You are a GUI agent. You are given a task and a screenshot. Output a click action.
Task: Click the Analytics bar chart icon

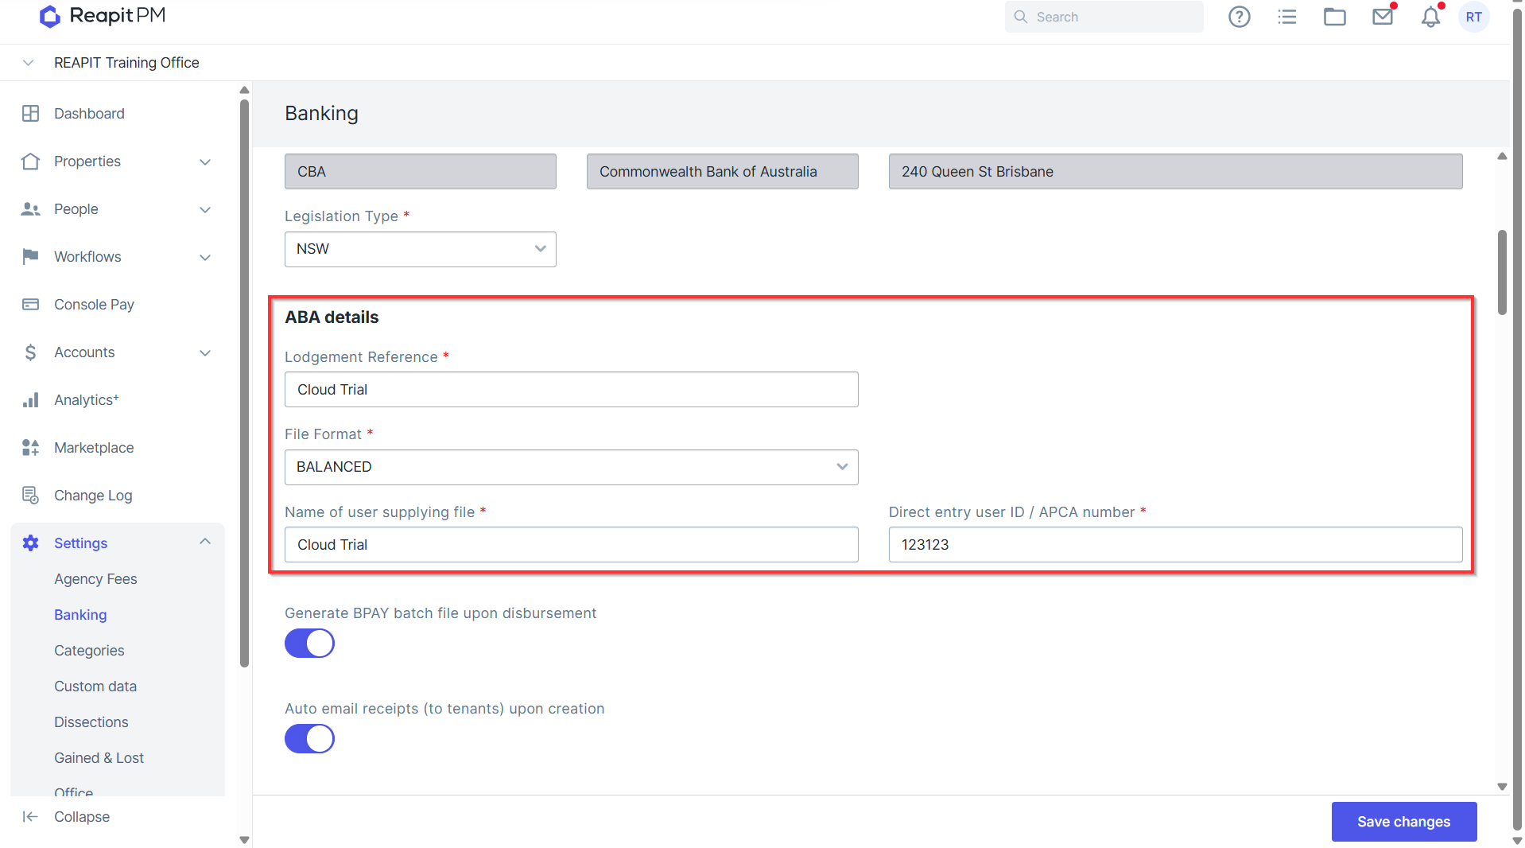tap(30, 400)
